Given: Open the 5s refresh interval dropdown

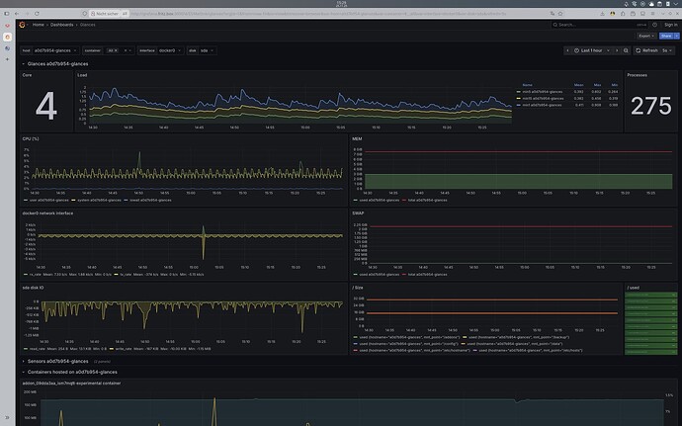Looking at the screenshot, I should click(667, 50).
